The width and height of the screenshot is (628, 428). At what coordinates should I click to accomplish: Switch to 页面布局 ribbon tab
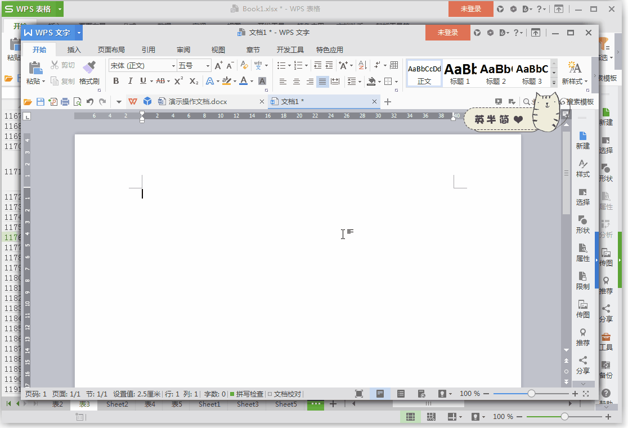[x=111, y=49]
